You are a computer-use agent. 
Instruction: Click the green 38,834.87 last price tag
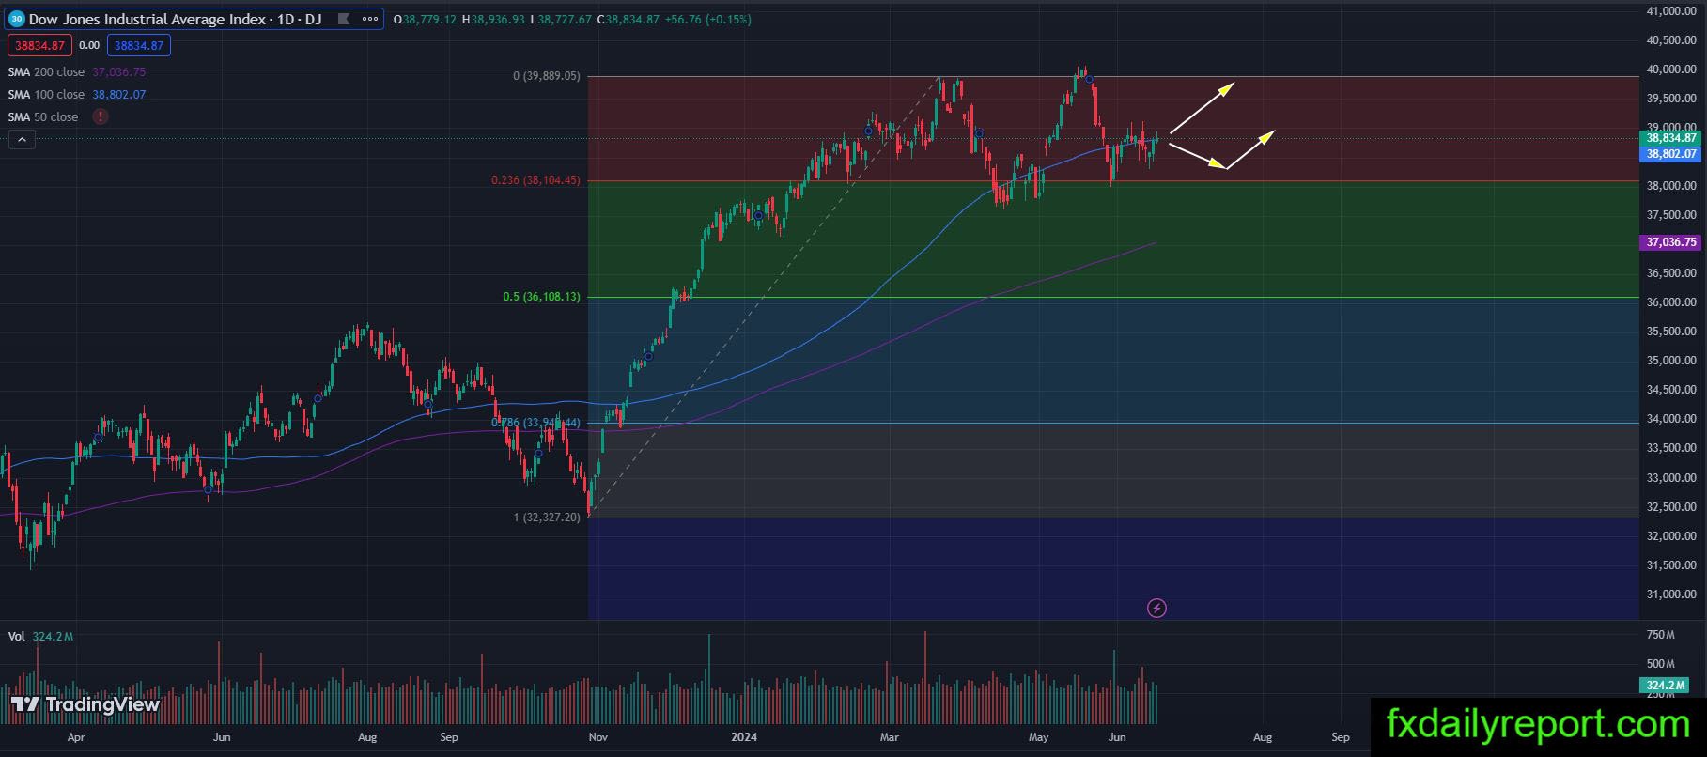[1671, 138]
